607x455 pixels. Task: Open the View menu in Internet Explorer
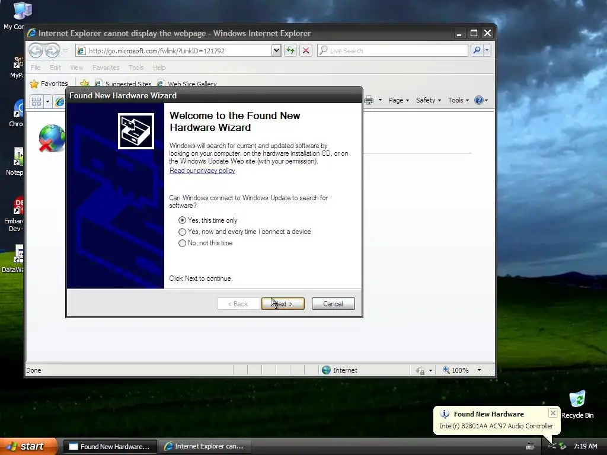(x=76, y=68)
